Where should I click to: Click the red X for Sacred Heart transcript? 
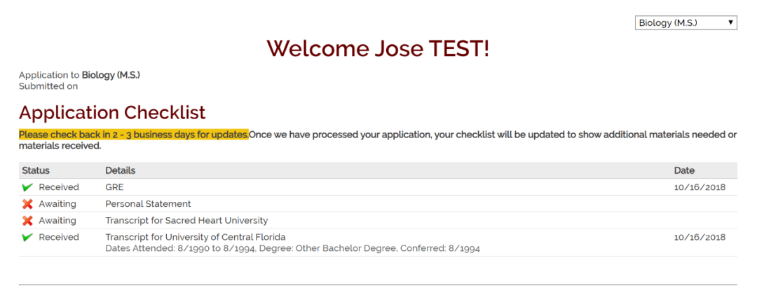(27, 221)
